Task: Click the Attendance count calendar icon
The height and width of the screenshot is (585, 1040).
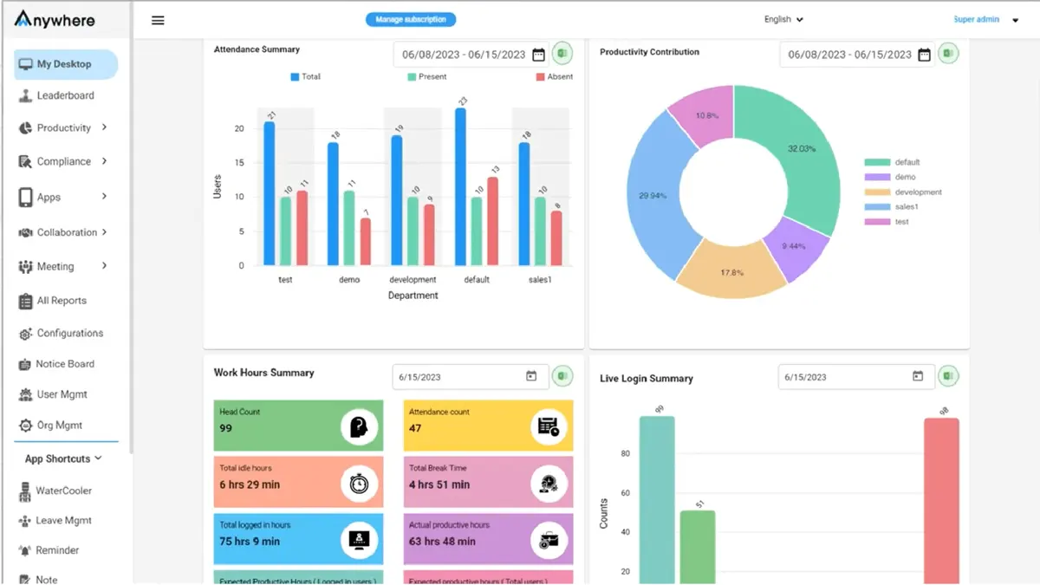Action: tap(549, 426)
